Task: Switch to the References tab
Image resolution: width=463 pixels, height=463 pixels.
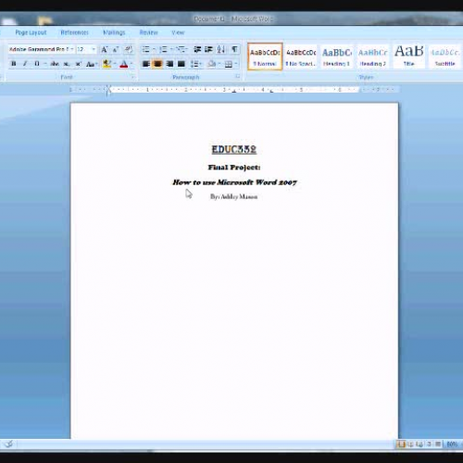Action: [x=74, y=32]
